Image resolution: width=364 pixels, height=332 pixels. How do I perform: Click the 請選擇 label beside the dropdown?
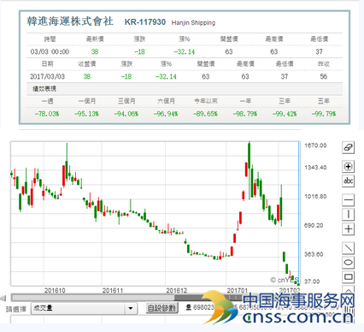coord(16,309)
